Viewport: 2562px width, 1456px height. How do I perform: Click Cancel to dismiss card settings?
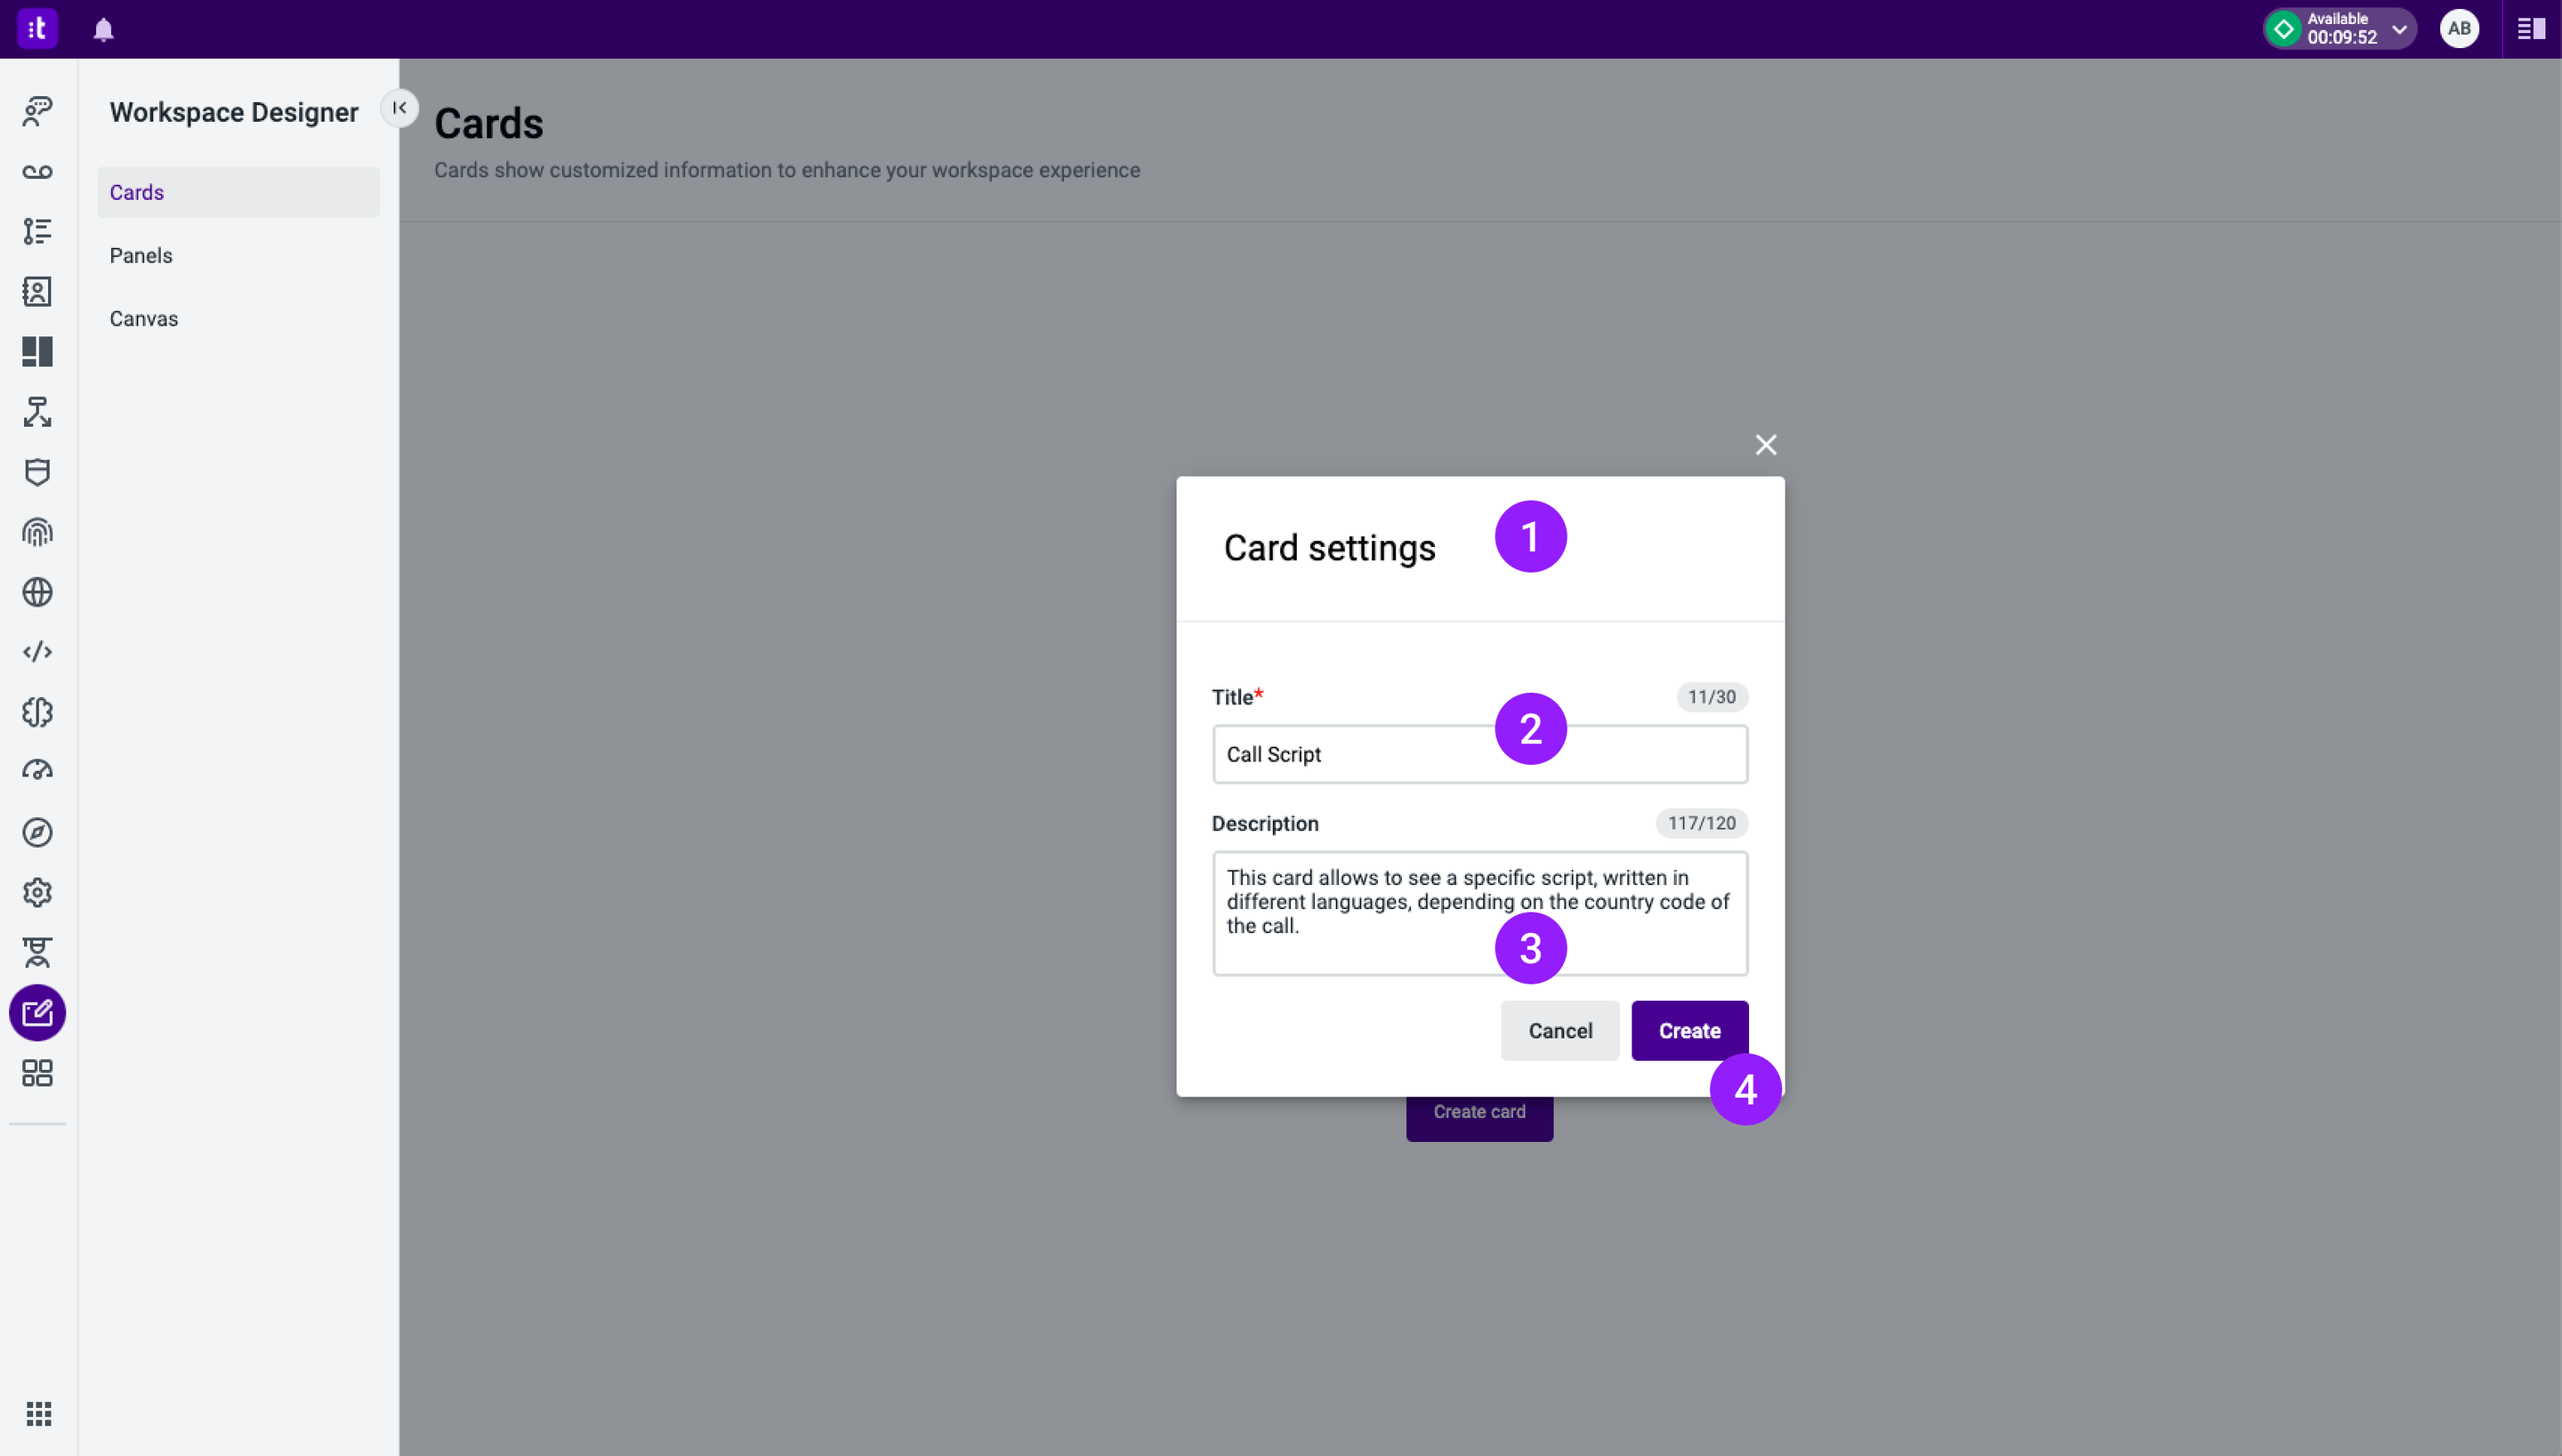click(1561, 1031)
